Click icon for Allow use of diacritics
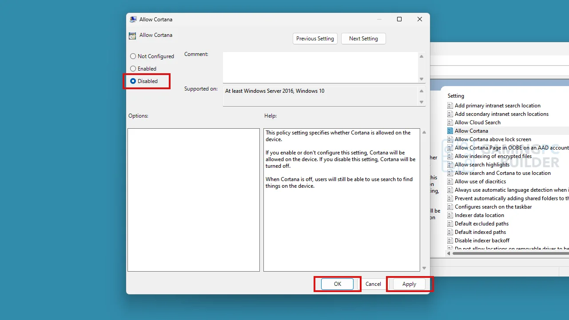The width and height of the screenshot is (569, 320). [x=450, y=182]
